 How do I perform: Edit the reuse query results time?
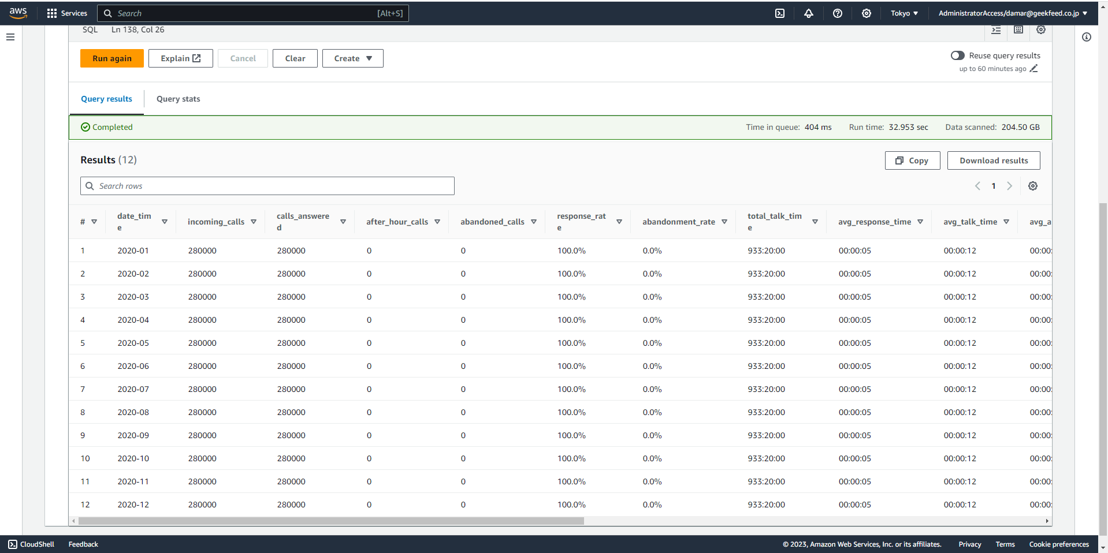pyautogui.click(x=1033, y=69)
